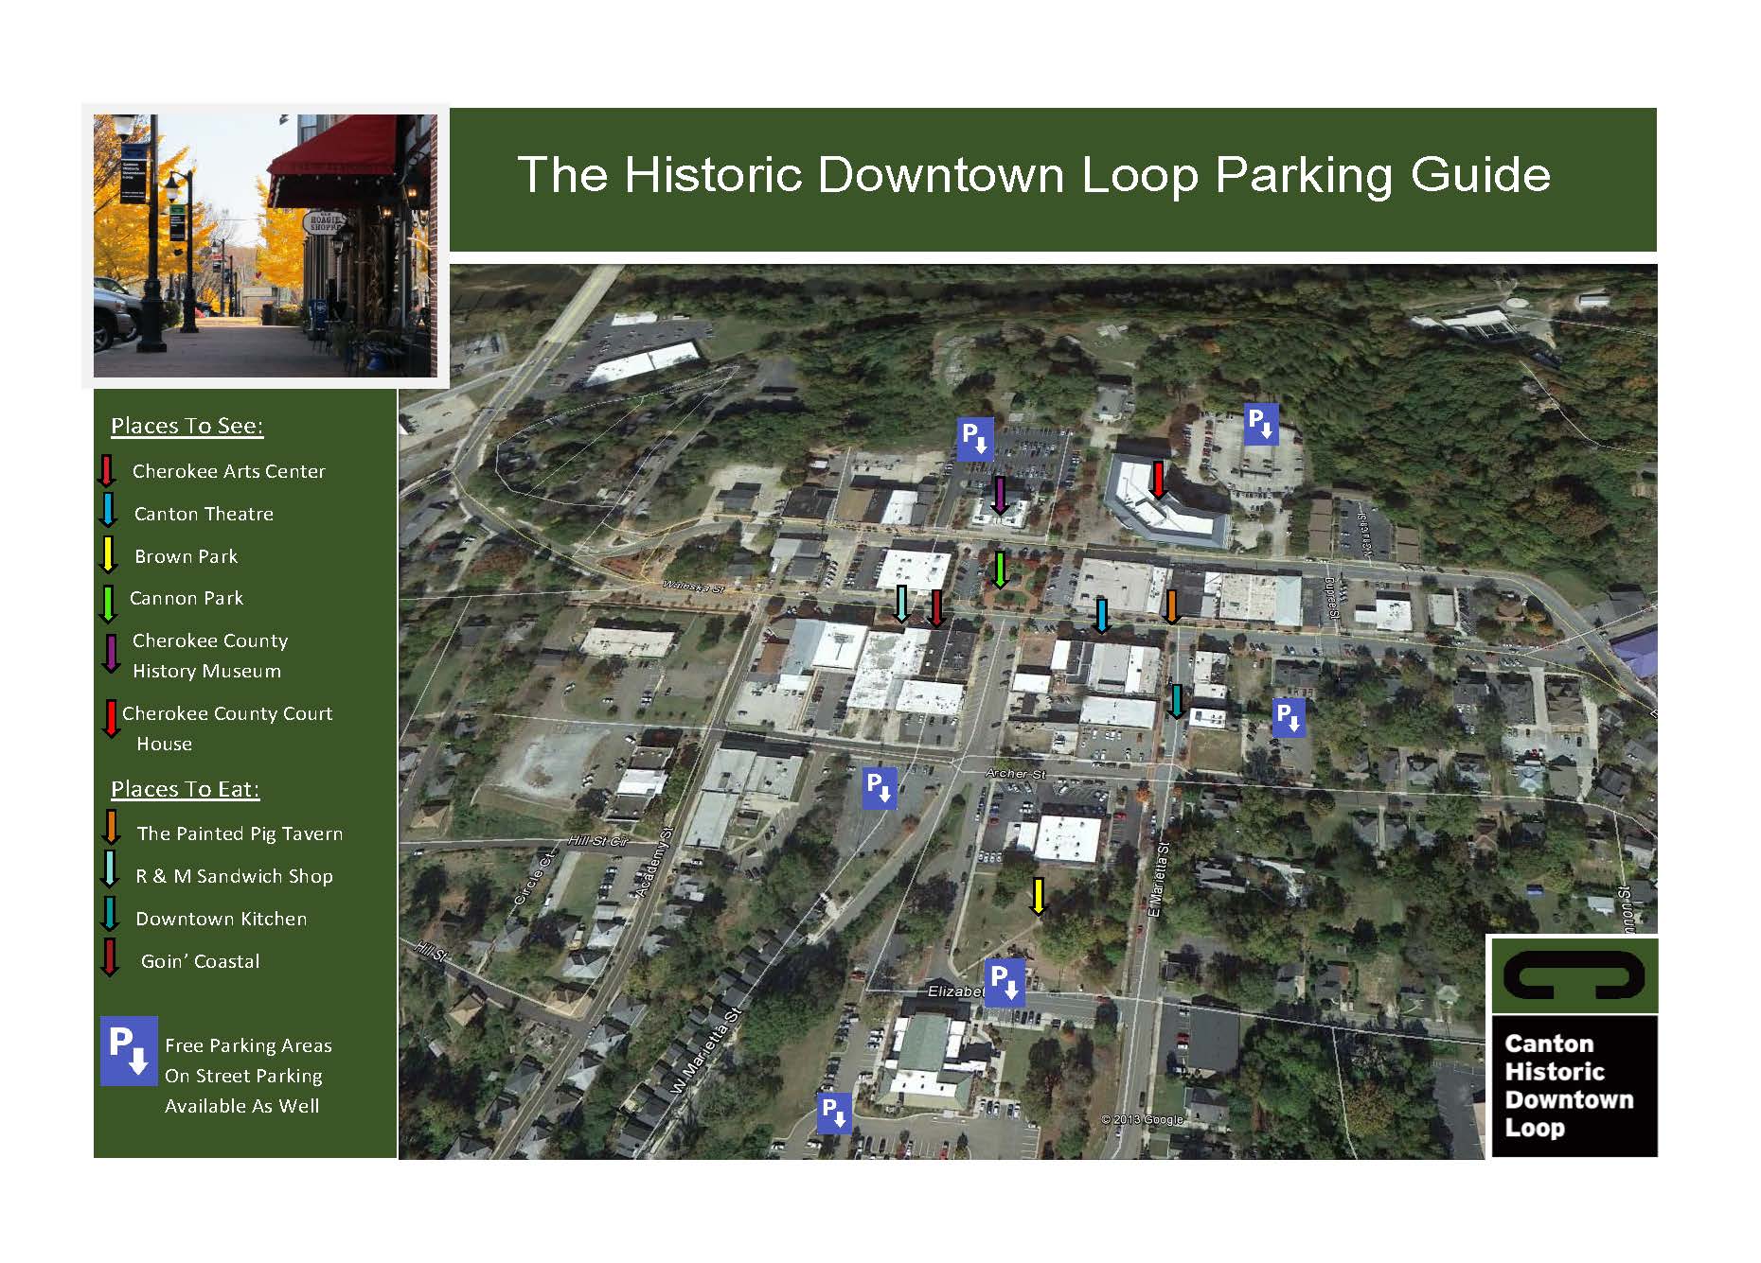Open the downtown street photo thumbnail
This screenshot has width=1761, height=1263.
265,246
